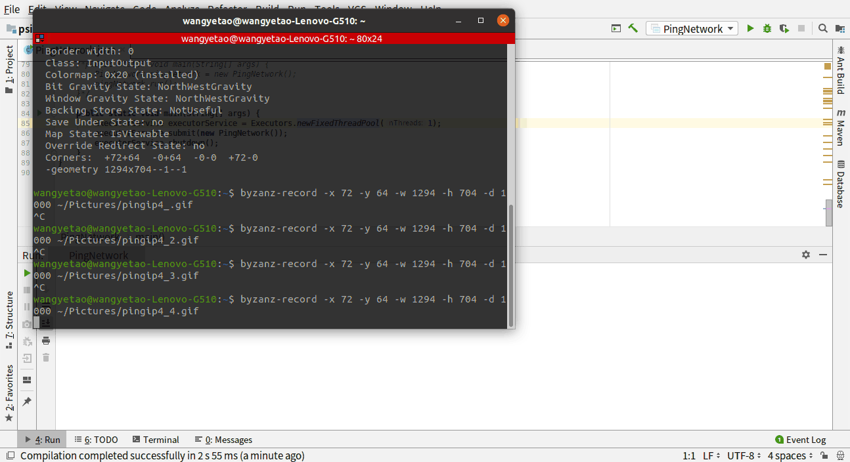Open Project Structure icon in IDE toolbar
This screenshot has width=850, height=462.
840,28
